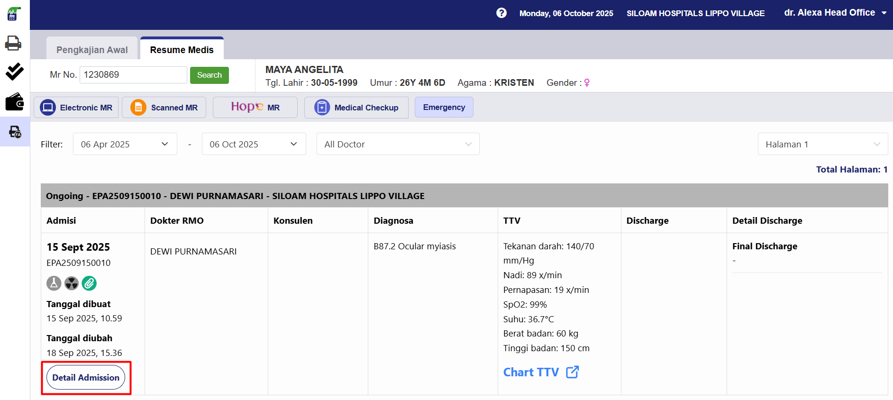Click the green attachment paperclip icon

[89, 283]
